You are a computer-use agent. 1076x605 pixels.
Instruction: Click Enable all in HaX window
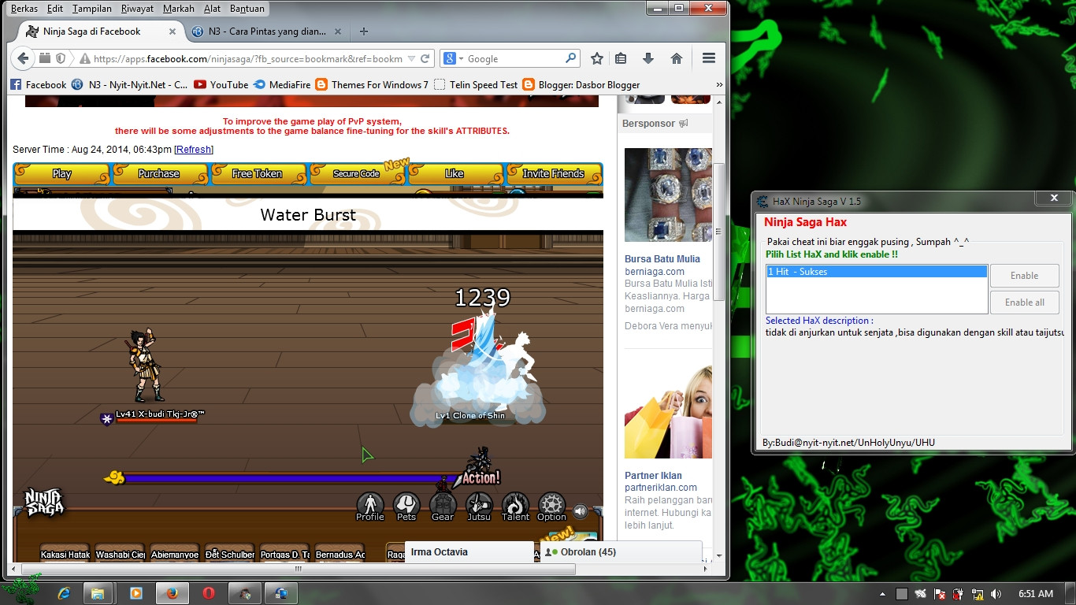(x=1024, y=302)
